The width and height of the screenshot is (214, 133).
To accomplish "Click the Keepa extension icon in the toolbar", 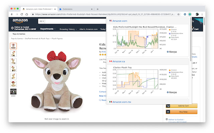I will tap(190, 14).
